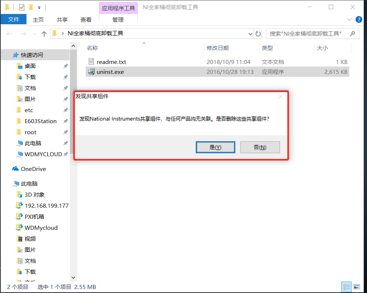Switch to details view in status bar
The height and width of the screenshot is (293, 367).
click(x=346, y=287)
